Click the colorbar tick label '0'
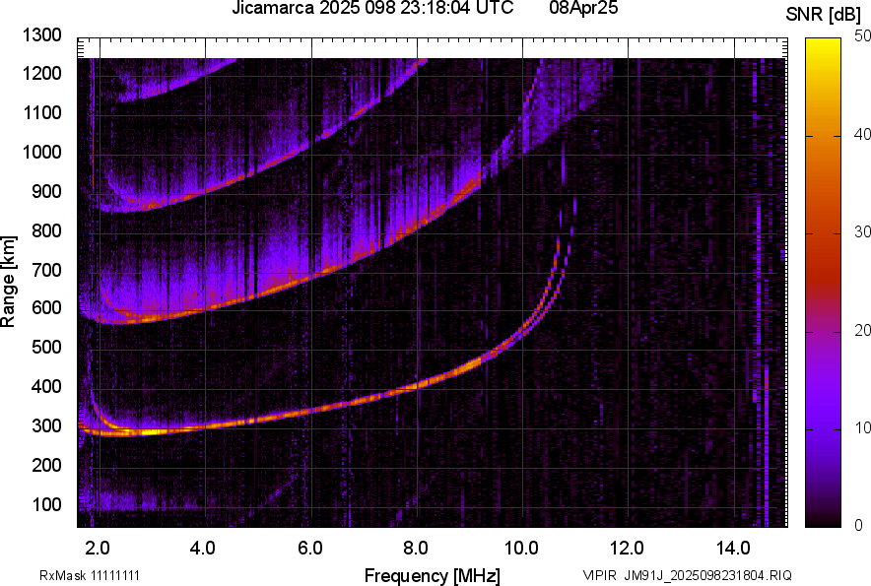The image size is (871, 586). [859, 525]
